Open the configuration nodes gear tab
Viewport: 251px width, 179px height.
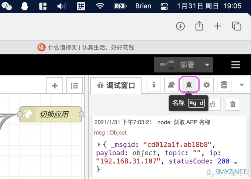206,85
